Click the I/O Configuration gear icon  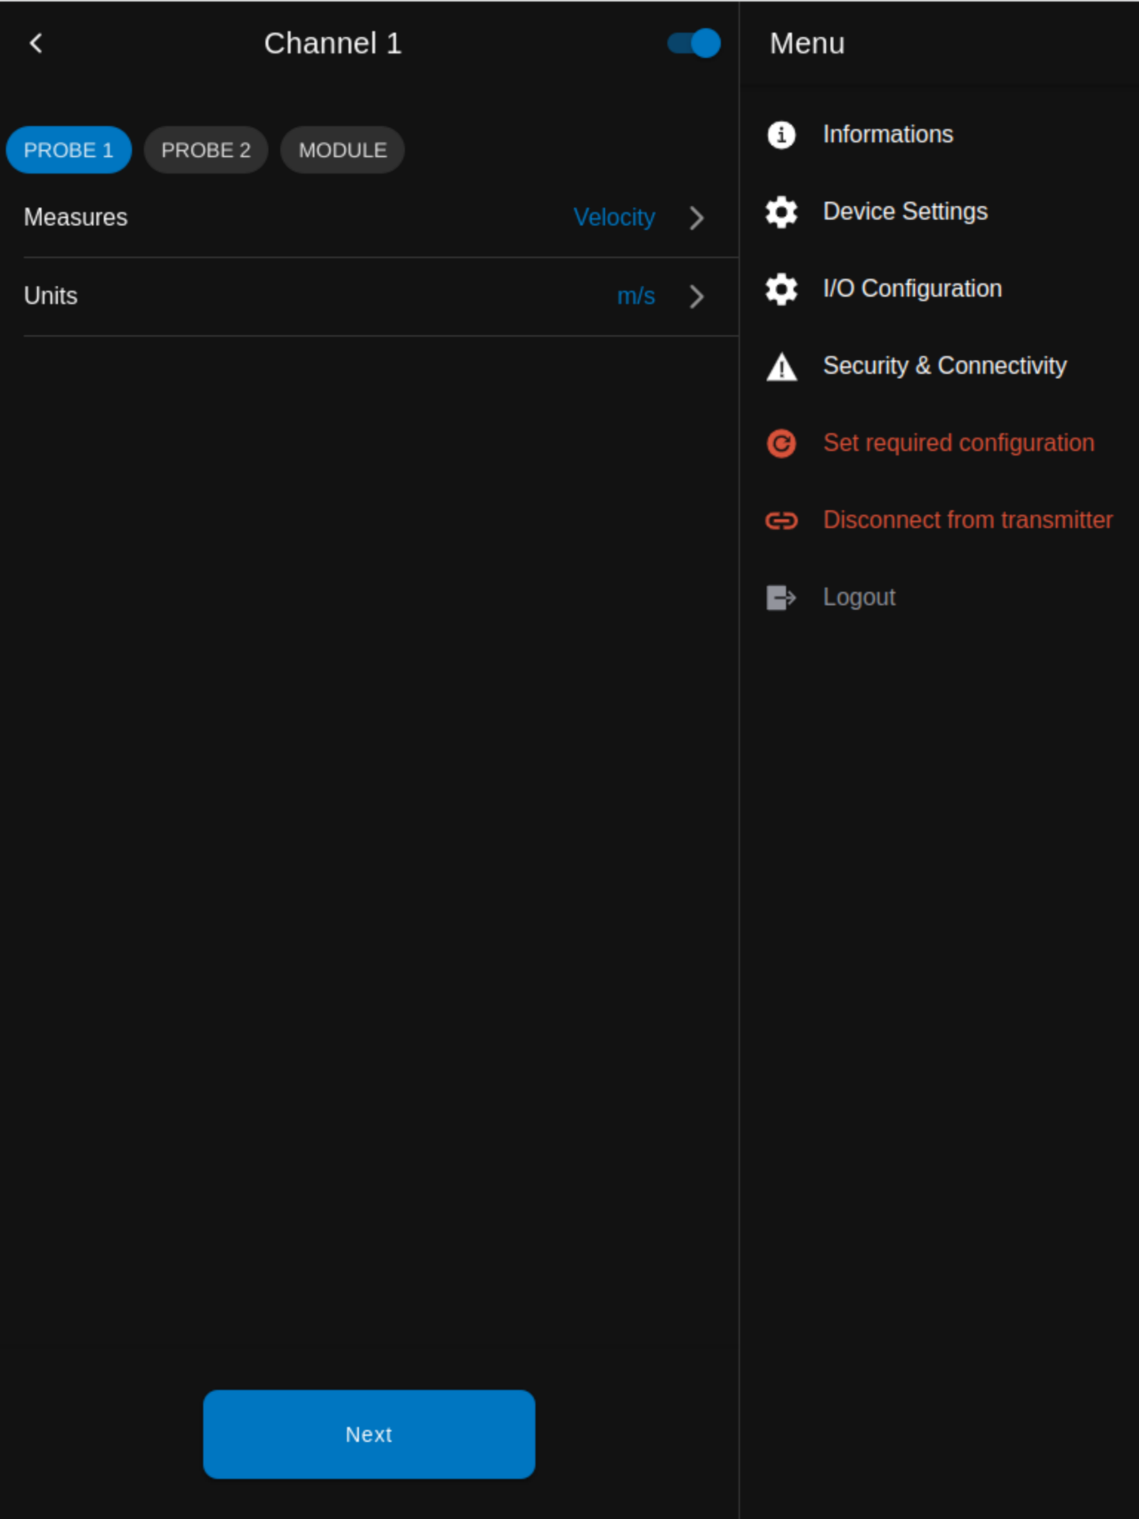[781, 289]
